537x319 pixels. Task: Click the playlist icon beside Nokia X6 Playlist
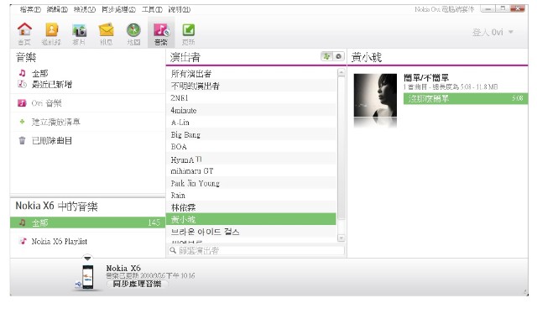pyautogui.click(x=23, y=241)
